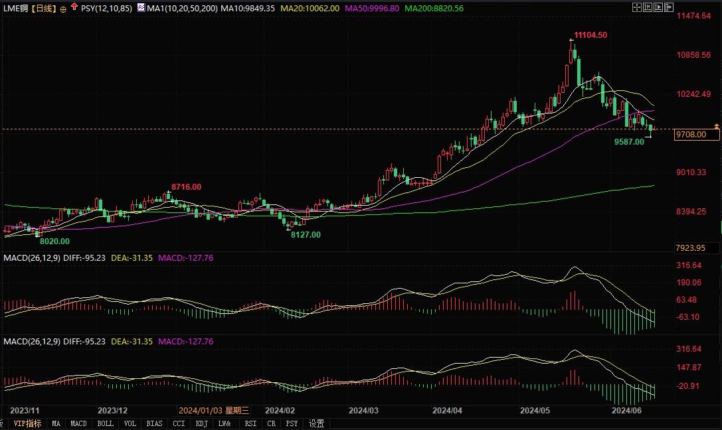Open the first MACD(26,12,9) panel label

click(x=32, y=257)
